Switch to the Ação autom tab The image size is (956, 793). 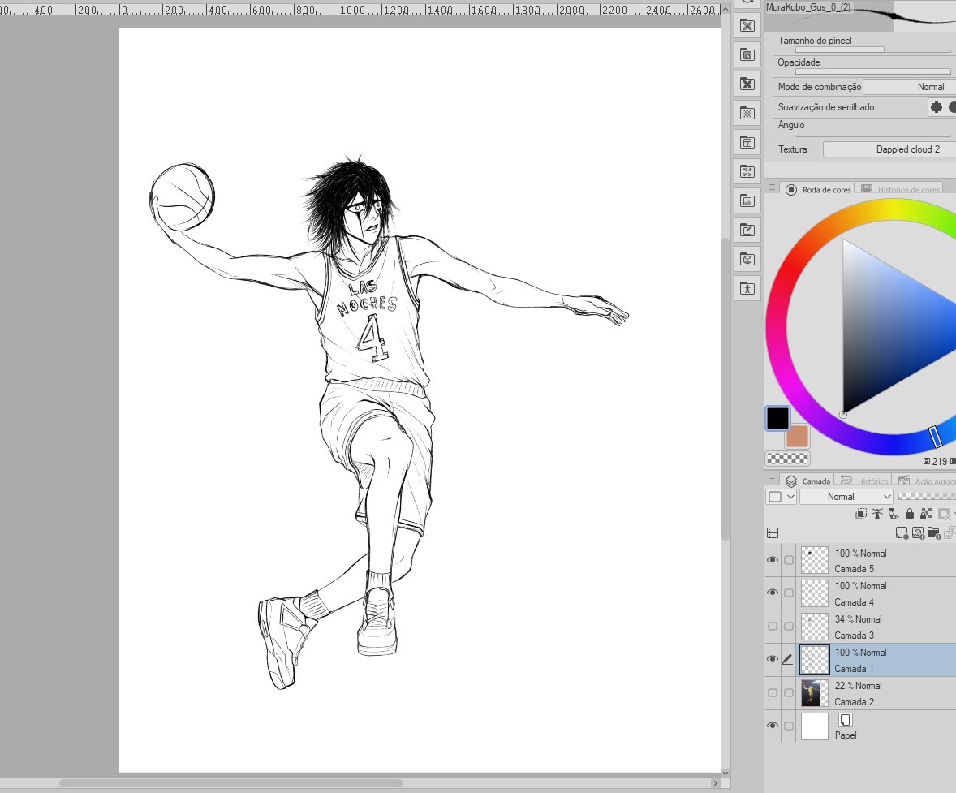pos(925,481)
